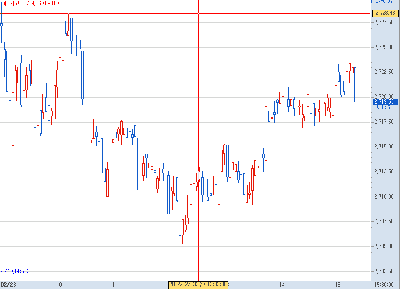Click the 최고 2,729.56 (09:00) high marker
The height and width of the screenshot is (289, 400).
click(31, 4)
